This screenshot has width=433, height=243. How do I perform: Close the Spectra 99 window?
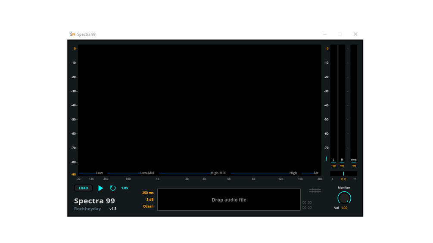pyautogui.click(x=355, y=34)
